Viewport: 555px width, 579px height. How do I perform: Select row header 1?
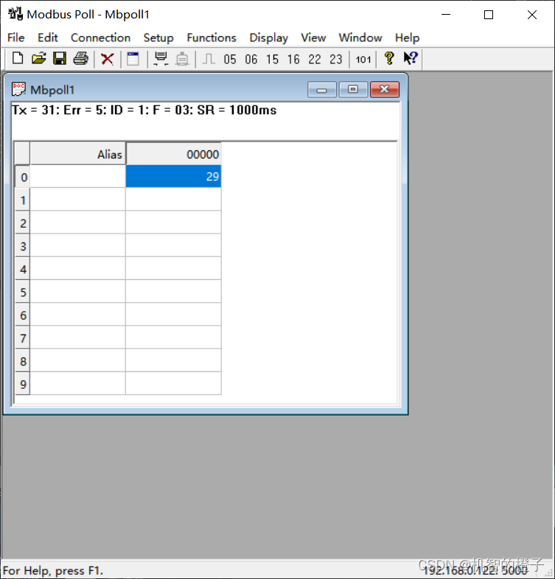point(23,200)
